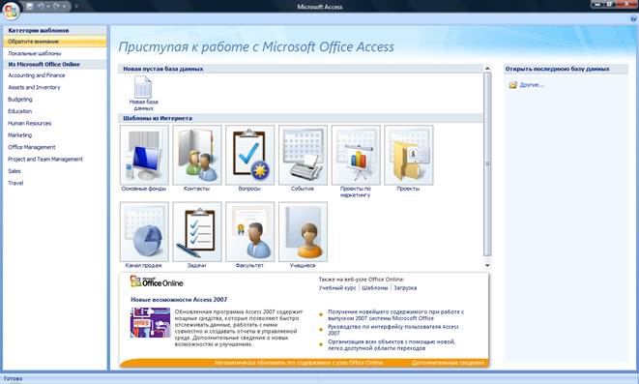The height and width of the screenshot is (384, 639).
Task: Select Обратите внимание category
Action: [54, 42]
